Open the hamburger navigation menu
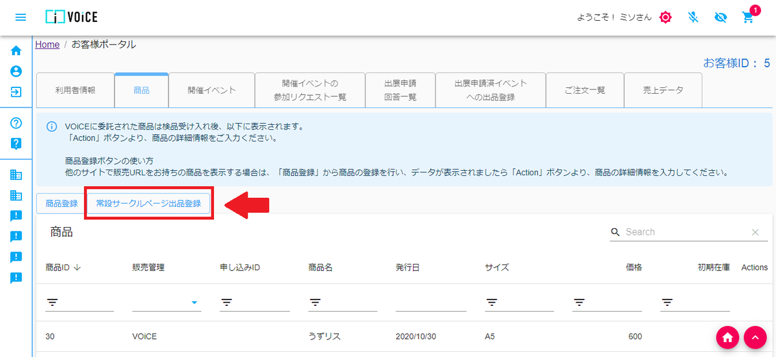Screen dimensions: 776x357 [x=21, y=17]
